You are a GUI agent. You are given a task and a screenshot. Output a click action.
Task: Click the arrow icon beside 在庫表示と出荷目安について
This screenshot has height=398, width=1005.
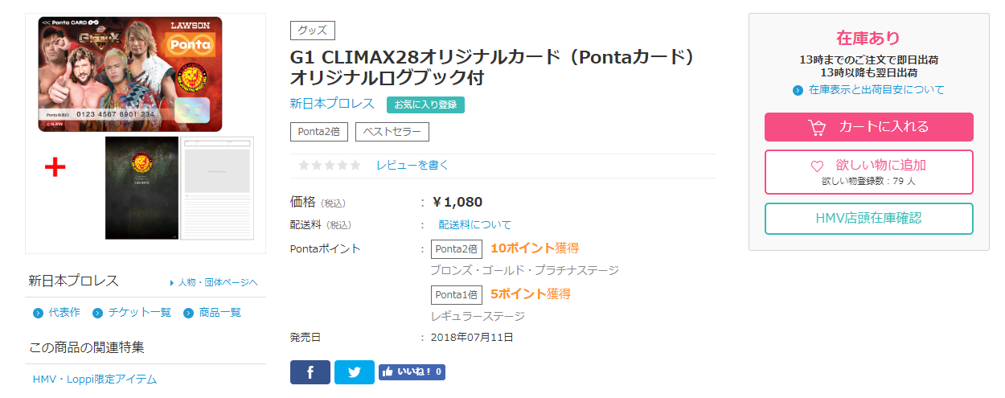point(798,90)
